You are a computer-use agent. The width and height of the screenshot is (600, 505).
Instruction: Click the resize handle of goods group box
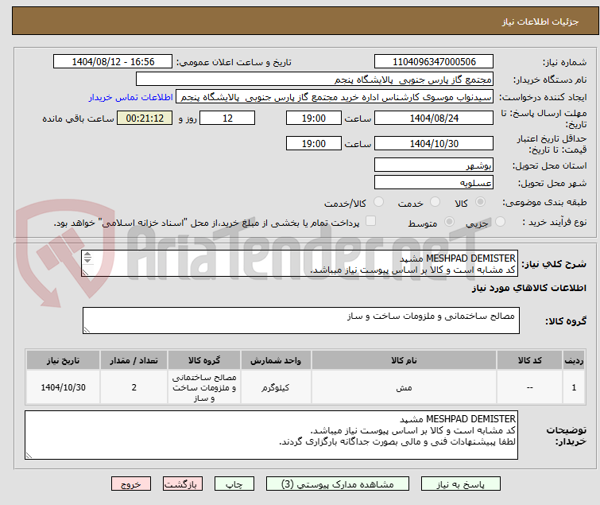point(87,330)
